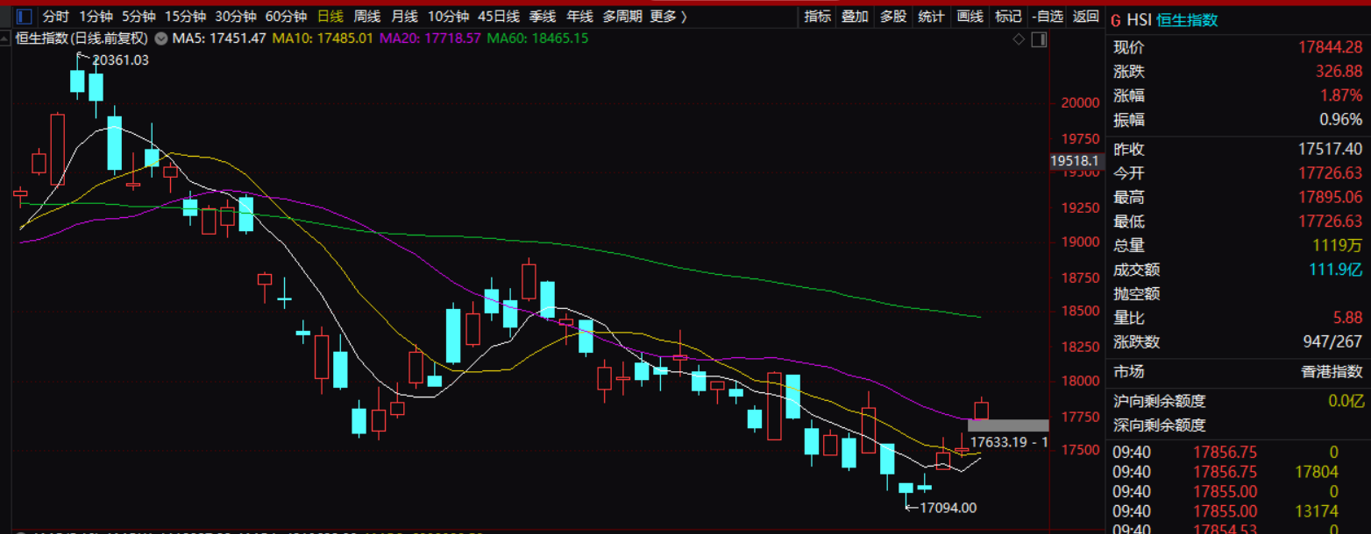Screen dimensions: 1371x534
Task: Expand the 更多 periods menu
Action: [669, 17]
